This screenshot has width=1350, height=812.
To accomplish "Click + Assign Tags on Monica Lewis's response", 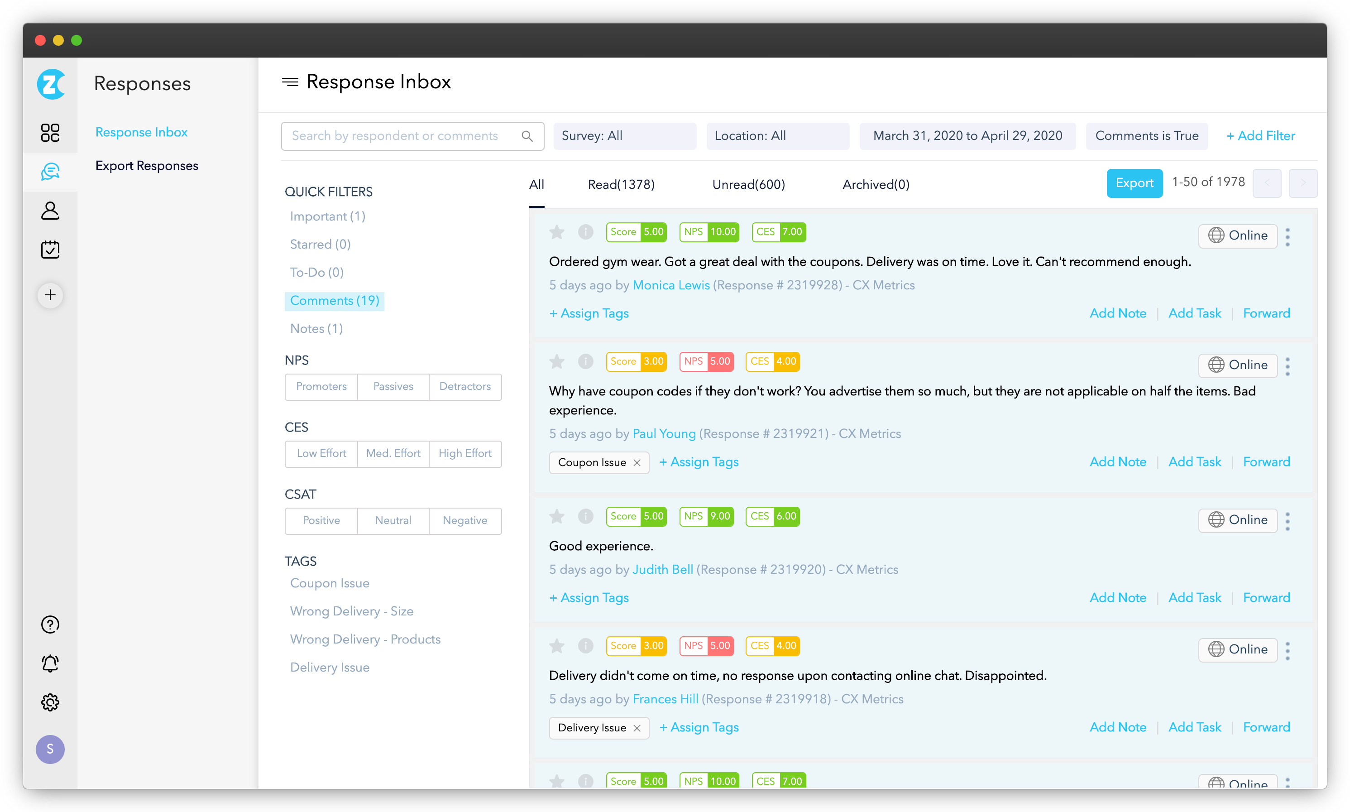I will click(589, 313).
